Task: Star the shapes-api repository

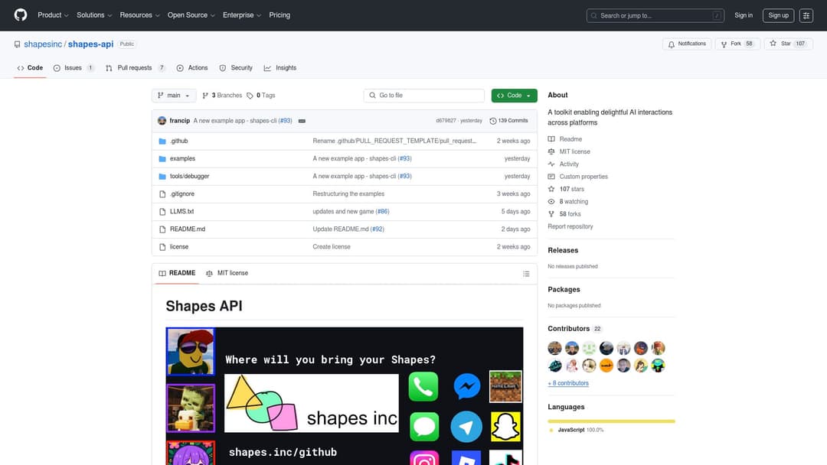Action: [x=788, y=44]
